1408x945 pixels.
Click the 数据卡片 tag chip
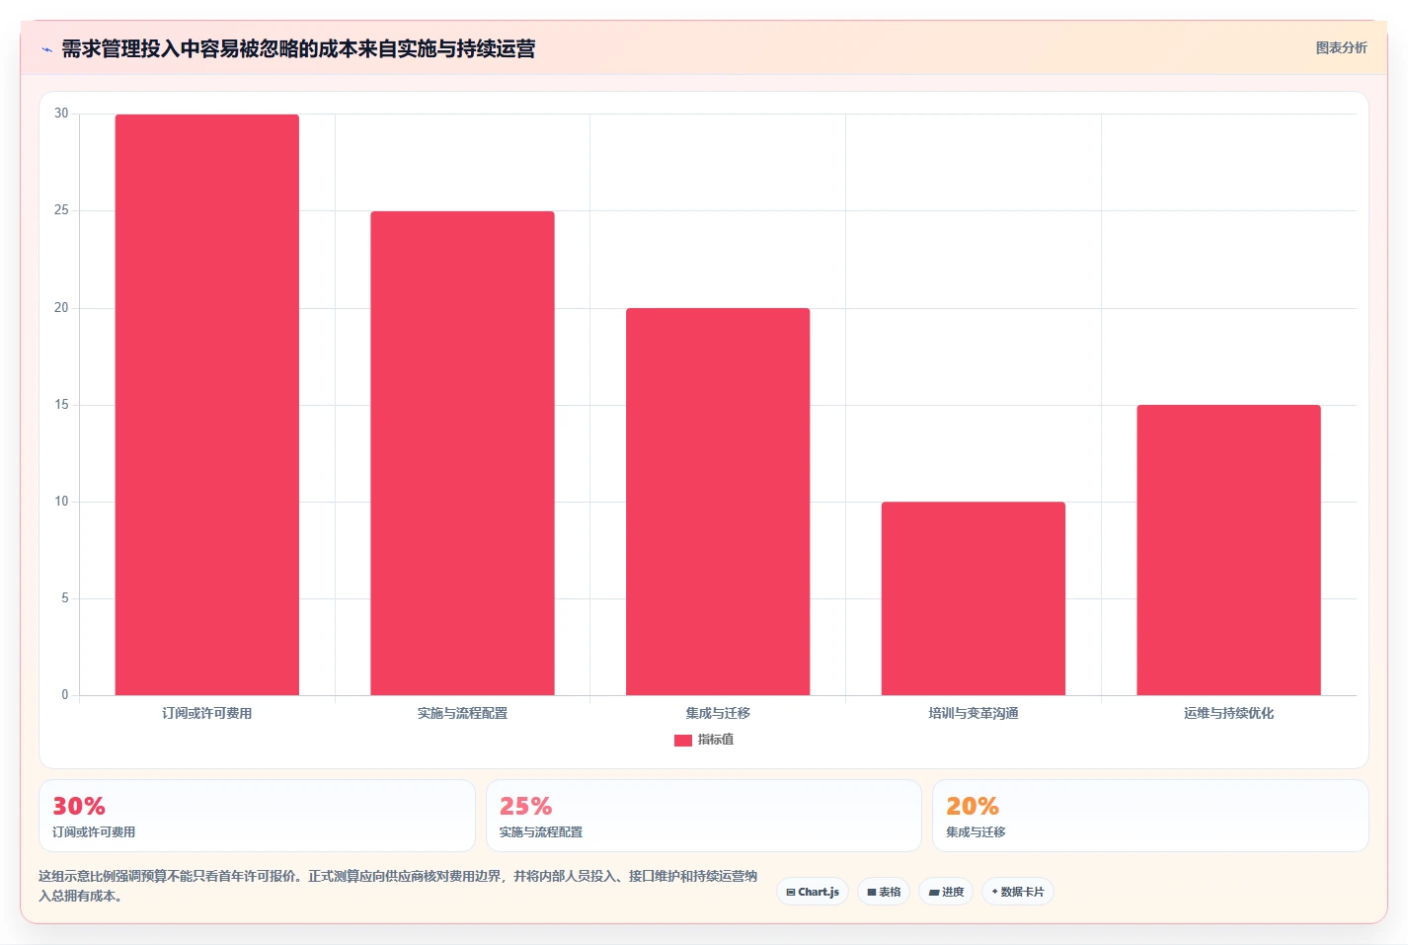coord(1018,892)
